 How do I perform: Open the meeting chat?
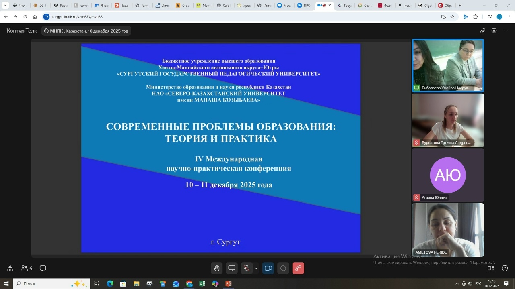coord(43,268)
